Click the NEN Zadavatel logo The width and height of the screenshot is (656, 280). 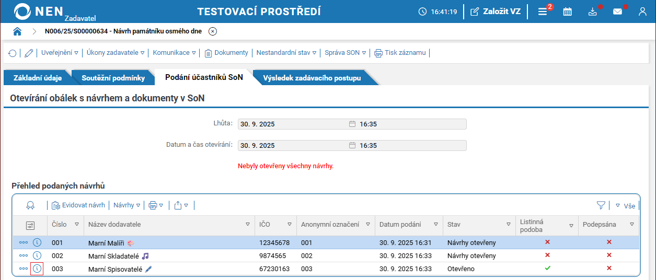coord(55,11)
